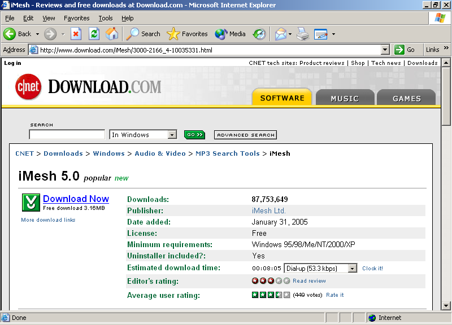The width and height of the screenshot is (452, 325).
Task: Click the IE icon in title bar
Action: coord(6,5)
